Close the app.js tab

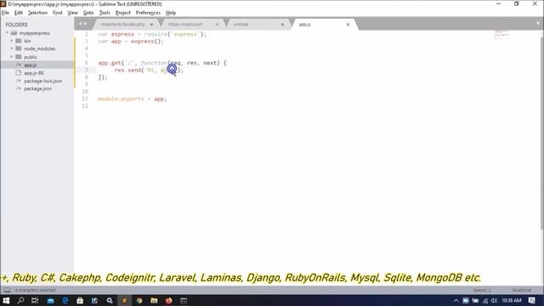348,25
